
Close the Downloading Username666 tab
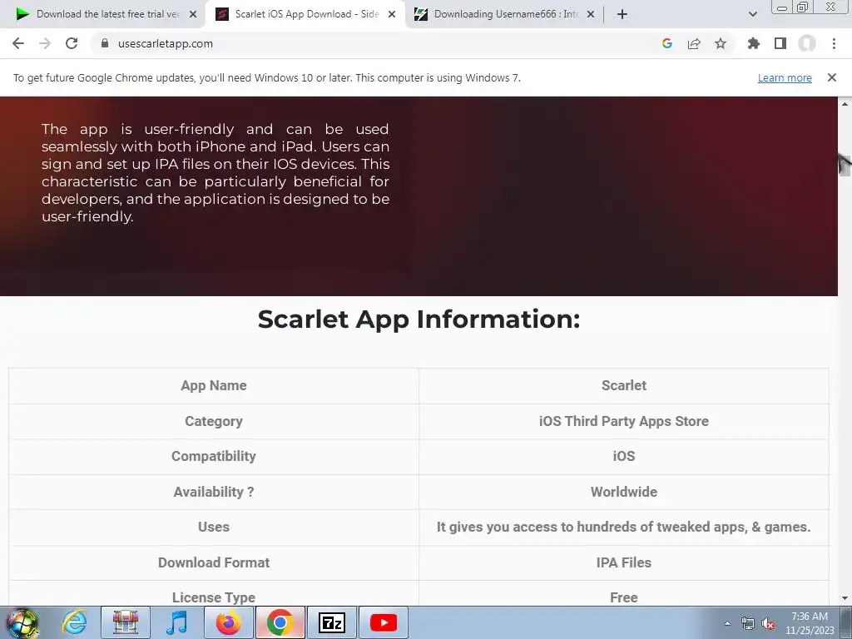tap(591, 14)
